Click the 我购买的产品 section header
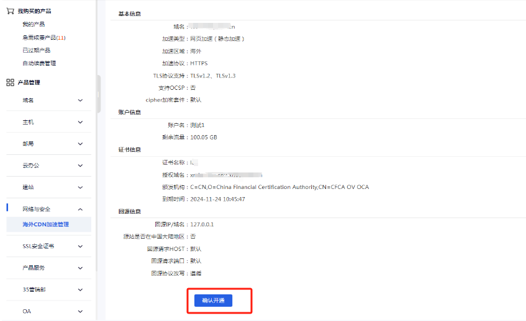The image size is (526, 321). point(34,11)
